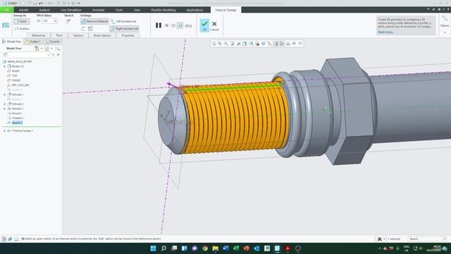Select the Surface sweep type option
Screen dimensions: 451x254
22,28
